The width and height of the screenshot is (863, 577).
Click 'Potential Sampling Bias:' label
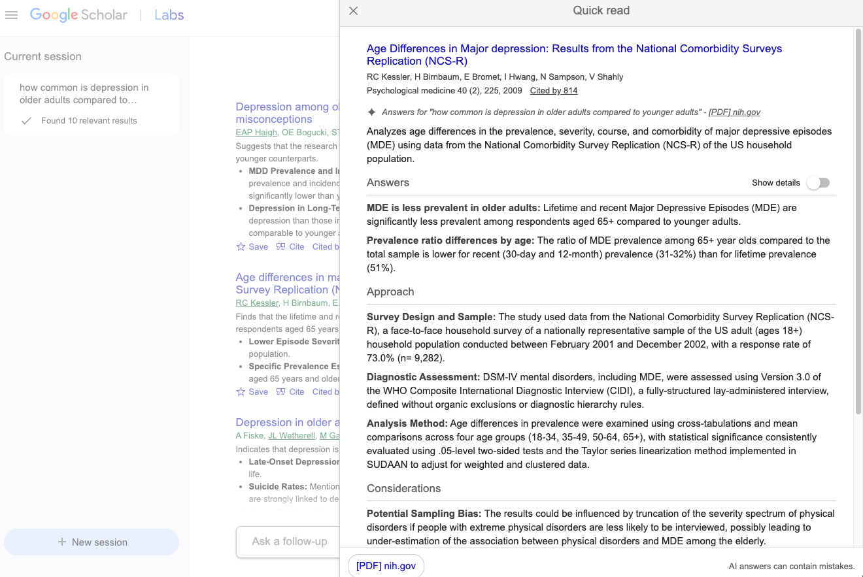click(424, 514)
